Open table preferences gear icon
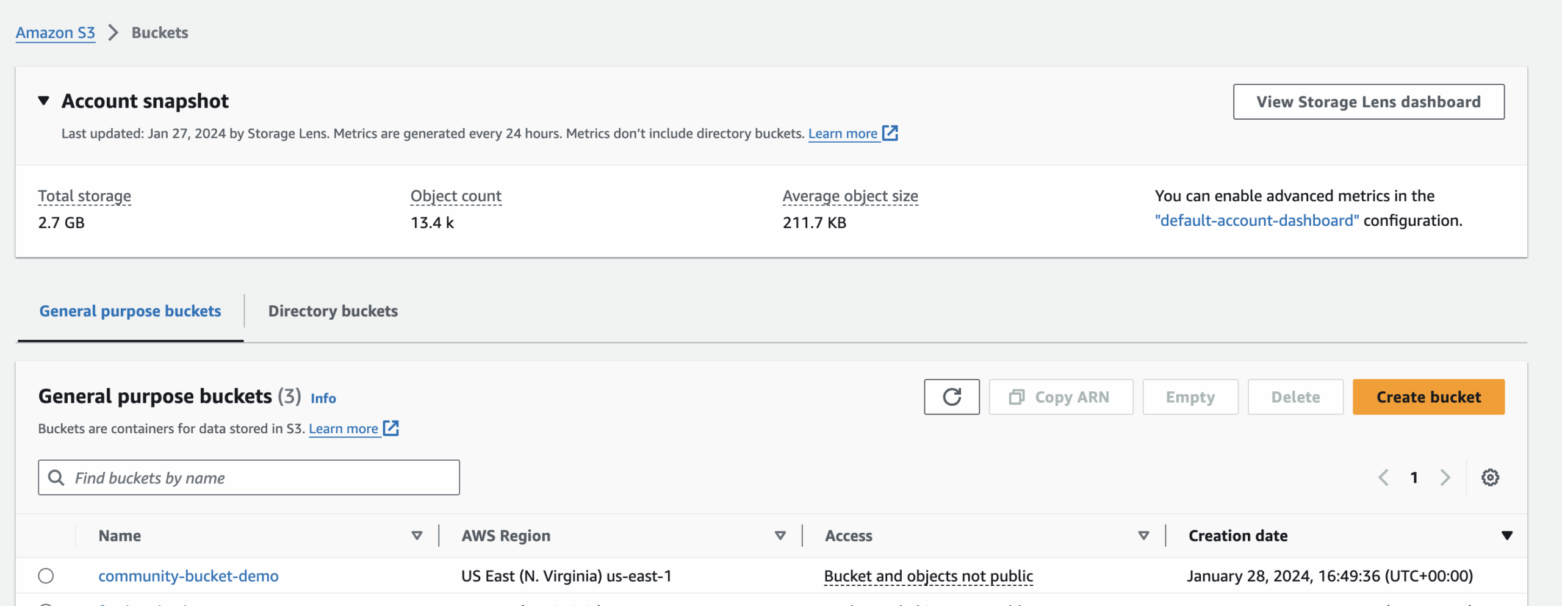Viewport: 1562px width, 606px height. 1490,477
